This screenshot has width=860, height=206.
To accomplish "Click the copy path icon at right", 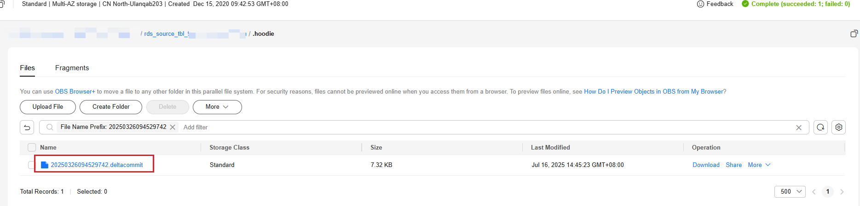I will (x=854, y=33).
